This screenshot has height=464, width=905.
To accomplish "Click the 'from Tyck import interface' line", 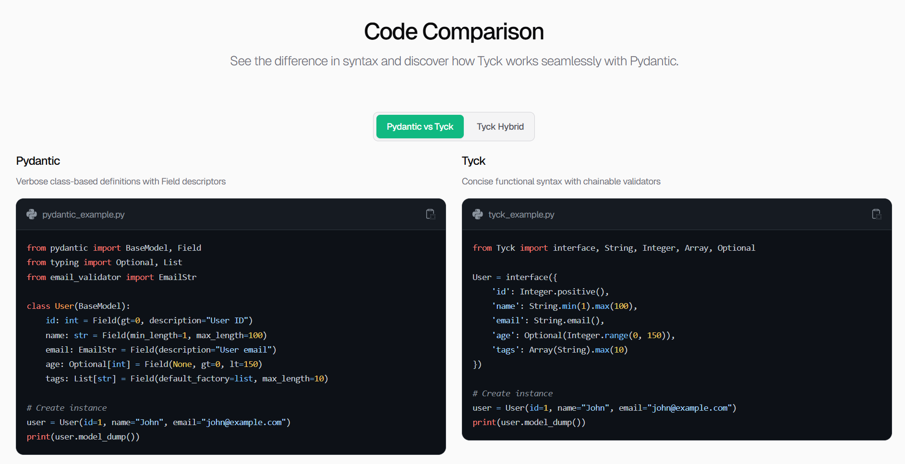I will coord(614,248).
